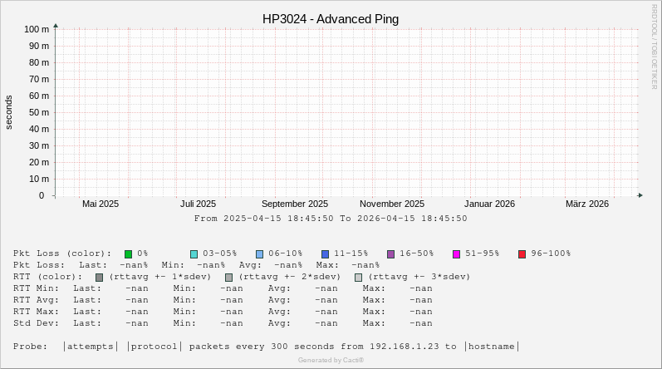Viewport: 662px width, 369px height.
Task: Click the Januar 2026 axis label
Action: [x=489, y=204]
